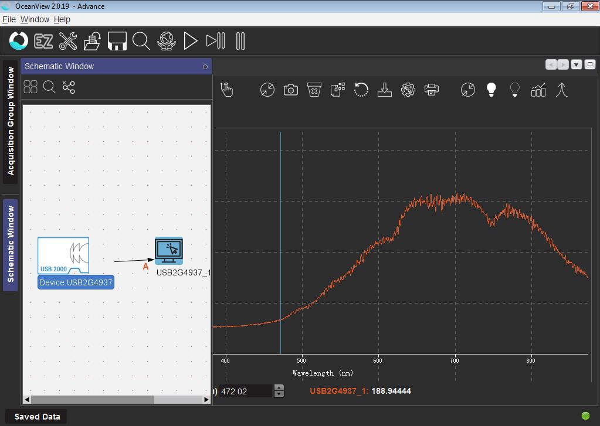Click the printer icon in graph toolbar
Image resolution: width=600 pixels, height=426 pixels.
(x=432, y=90)
